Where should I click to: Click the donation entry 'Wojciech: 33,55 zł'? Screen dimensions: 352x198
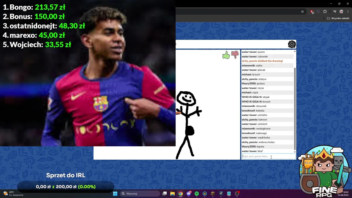[x=37, y=45]
